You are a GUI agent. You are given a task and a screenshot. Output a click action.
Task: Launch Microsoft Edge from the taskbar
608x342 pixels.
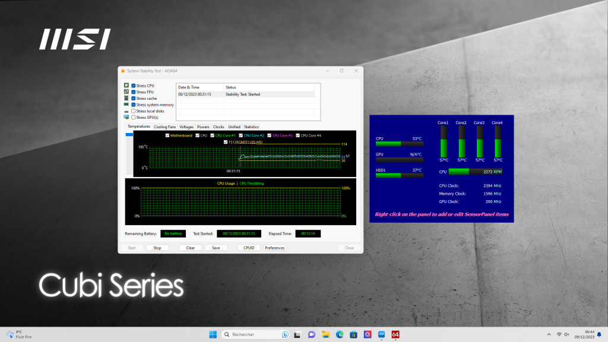[x=340, y=334]
